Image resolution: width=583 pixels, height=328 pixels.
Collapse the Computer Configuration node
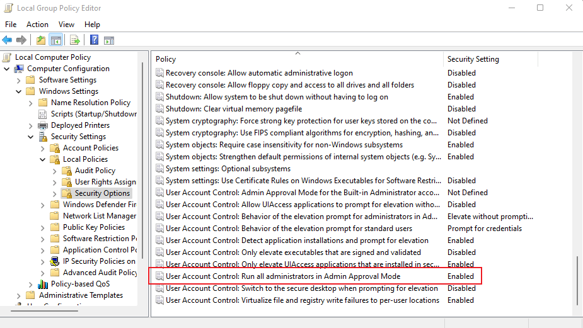[7, 69]
